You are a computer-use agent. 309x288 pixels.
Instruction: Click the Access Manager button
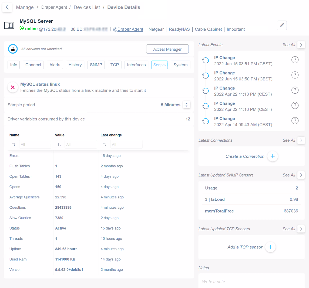click(167, 49)
